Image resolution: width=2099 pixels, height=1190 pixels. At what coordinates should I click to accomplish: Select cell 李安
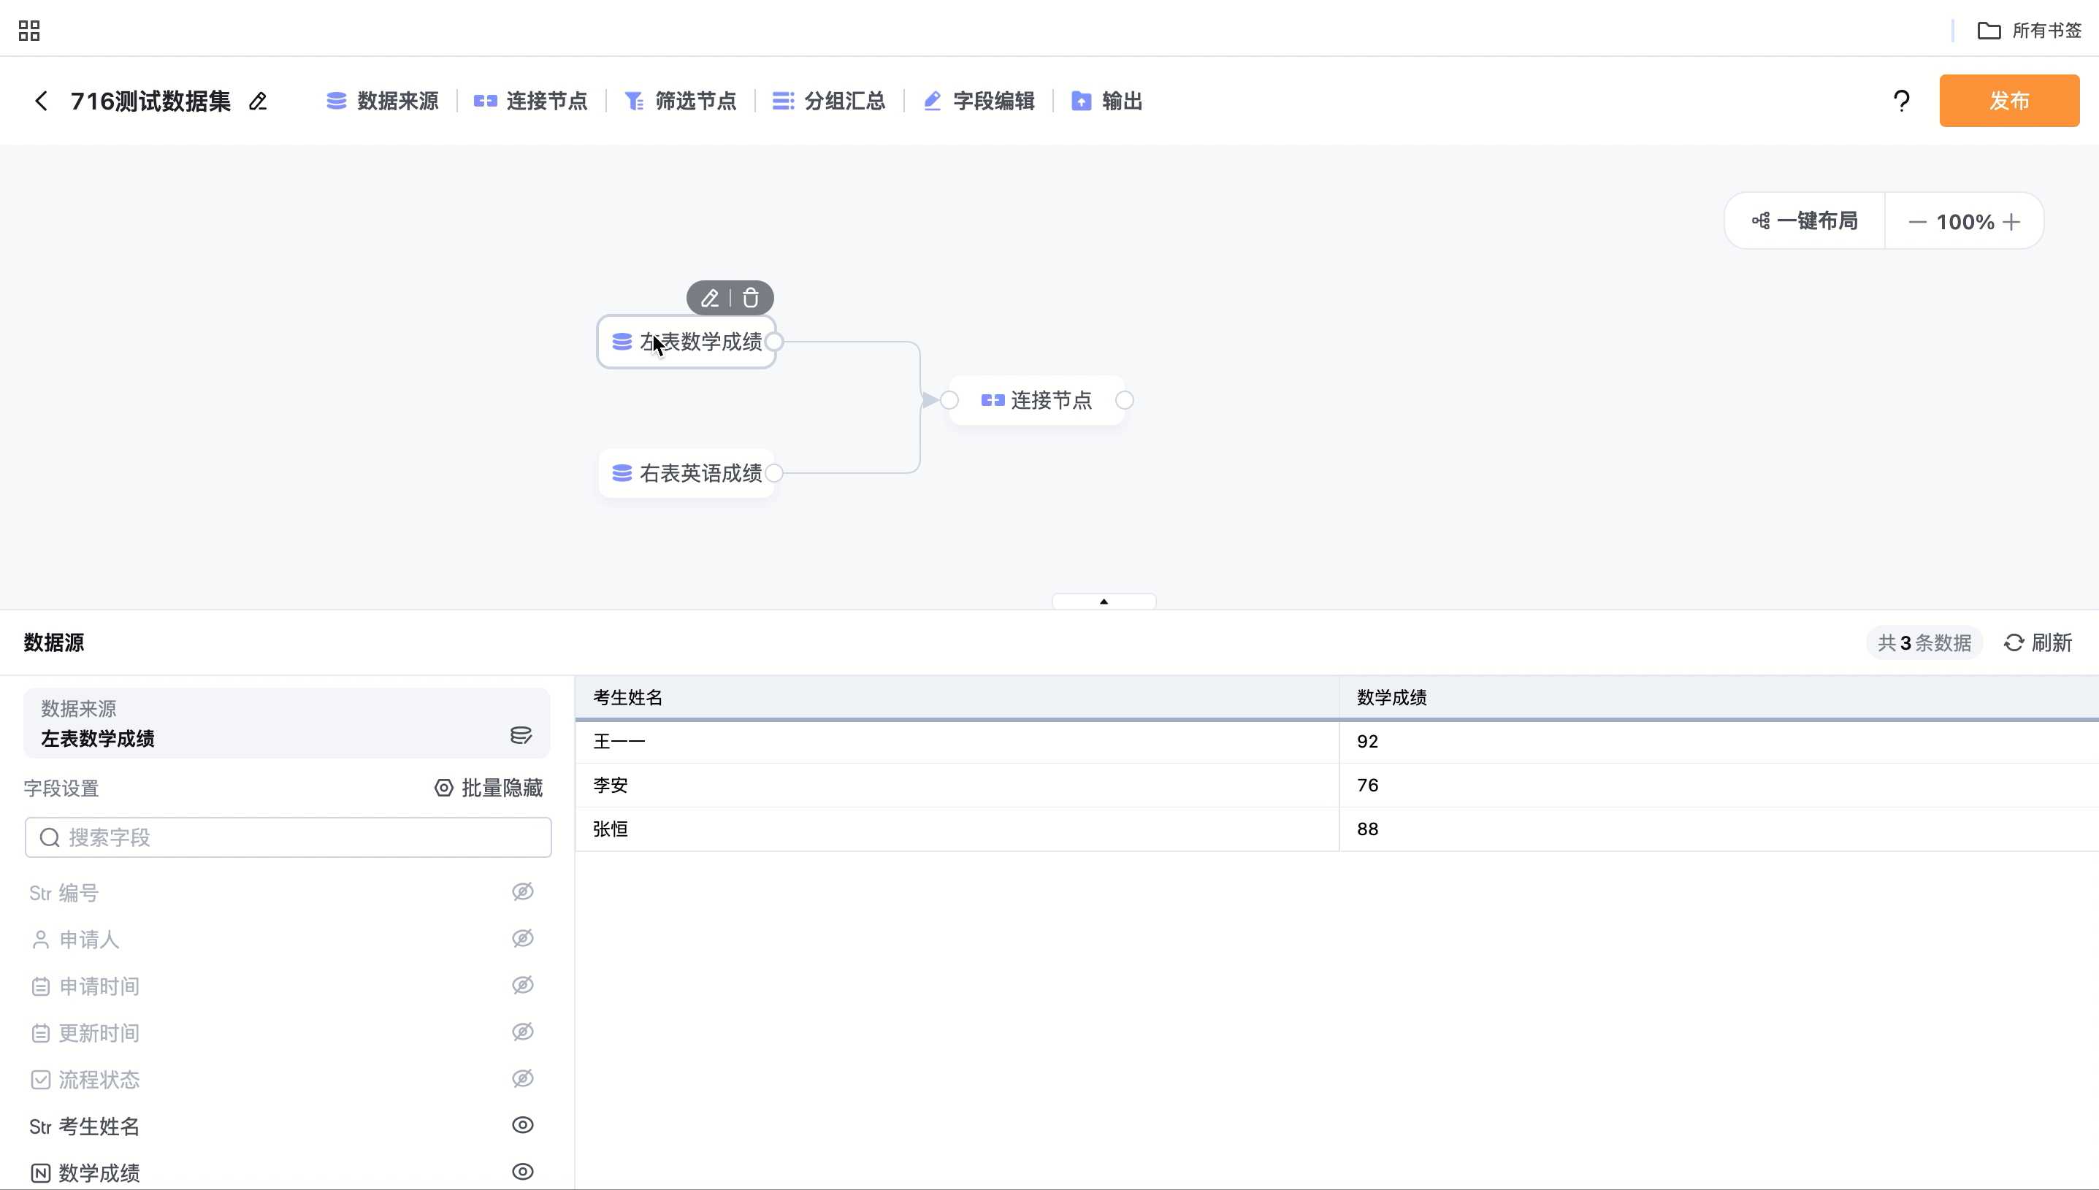click(x=956, y=786)
